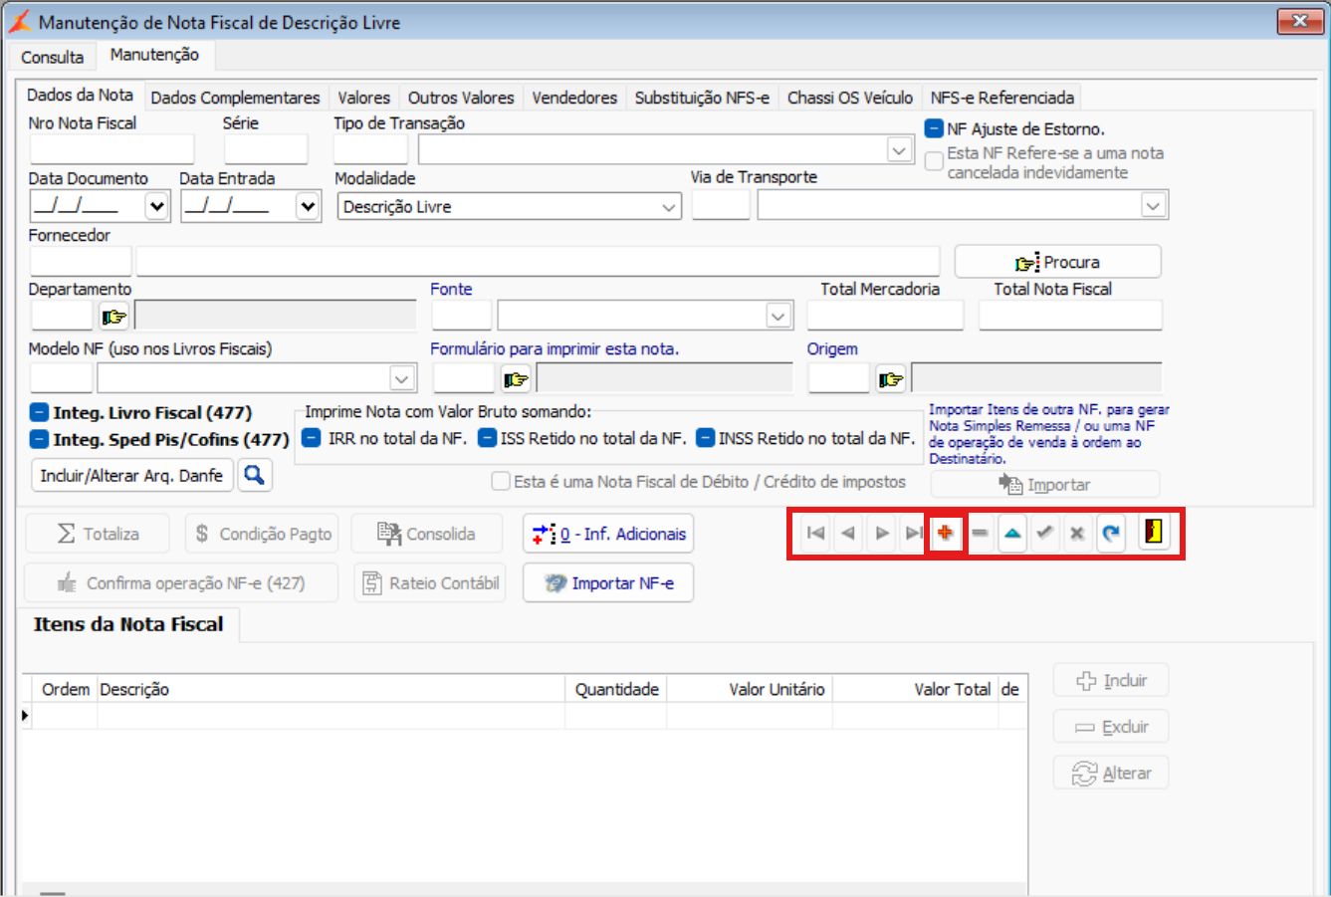Go to the last record in navigator
The image size is (1331, 897).
point(913,534)
